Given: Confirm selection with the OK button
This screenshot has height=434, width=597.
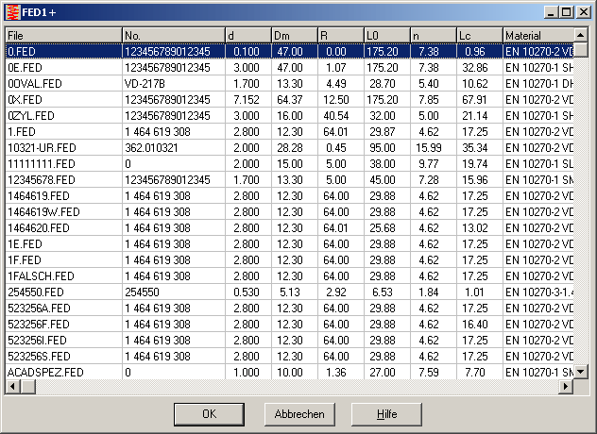Looking at the screenshot, I should [x=210, y=414].
